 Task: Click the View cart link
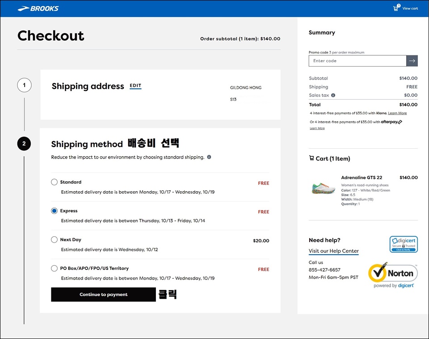tap(410, 8)
